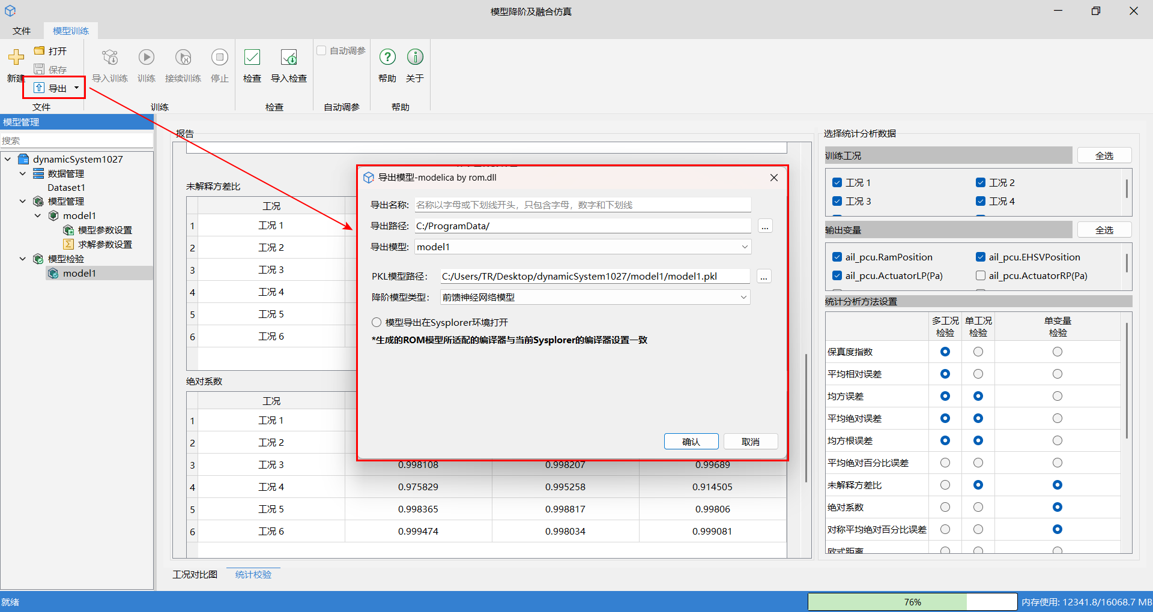1153x612 pixels.
Task: Run the 检查 check icon
Action: 252,58
